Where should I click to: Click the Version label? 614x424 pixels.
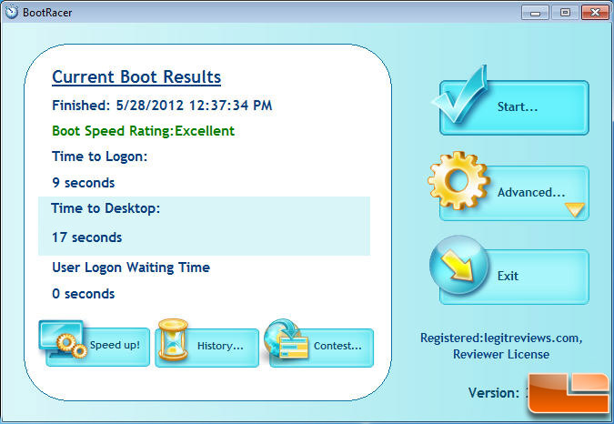493,393
